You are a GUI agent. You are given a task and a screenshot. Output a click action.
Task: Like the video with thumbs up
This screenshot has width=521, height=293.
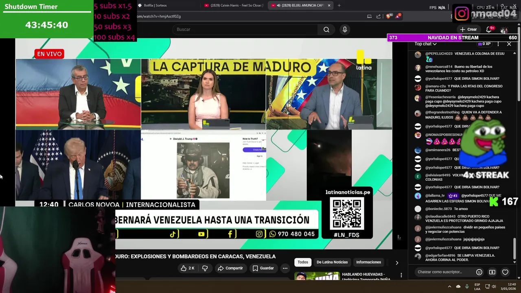[188, 268]
